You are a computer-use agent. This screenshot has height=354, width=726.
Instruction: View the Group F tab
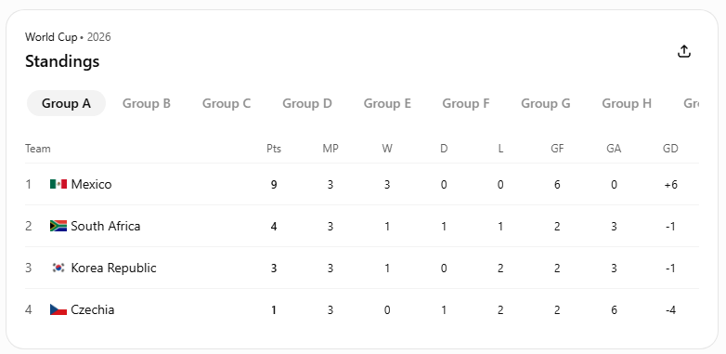pos(466,103)
